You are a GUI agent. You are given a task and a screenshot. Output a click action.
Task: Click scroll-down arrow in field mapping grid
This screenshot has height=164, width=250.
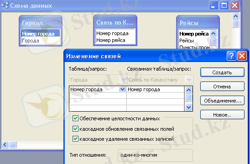[188, 108]
